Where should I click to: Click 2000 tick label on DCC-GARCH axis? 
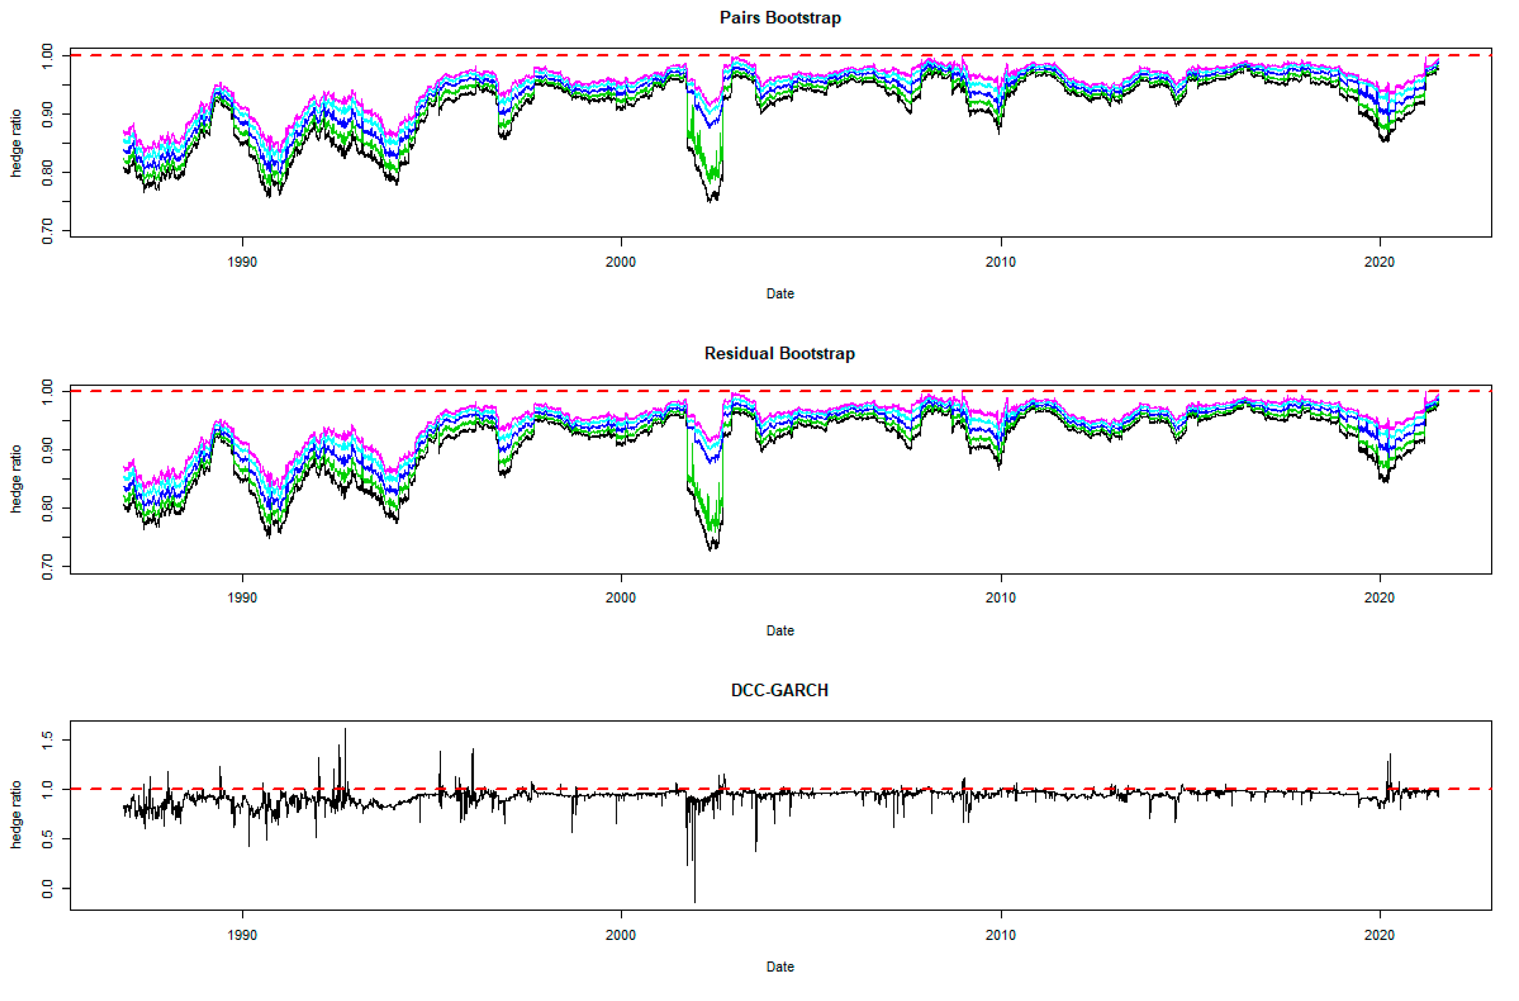tap(620, 935)
